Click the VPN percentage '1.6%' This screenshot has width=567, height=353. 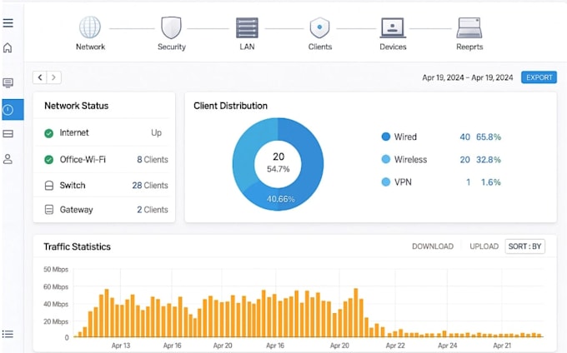click(x=490, y=182)
